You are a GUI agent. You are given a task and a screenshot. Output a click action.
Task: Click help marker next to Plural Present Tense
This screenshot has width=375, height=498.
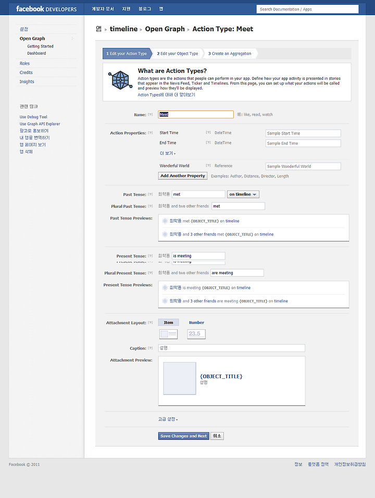[x=151, y=273]
